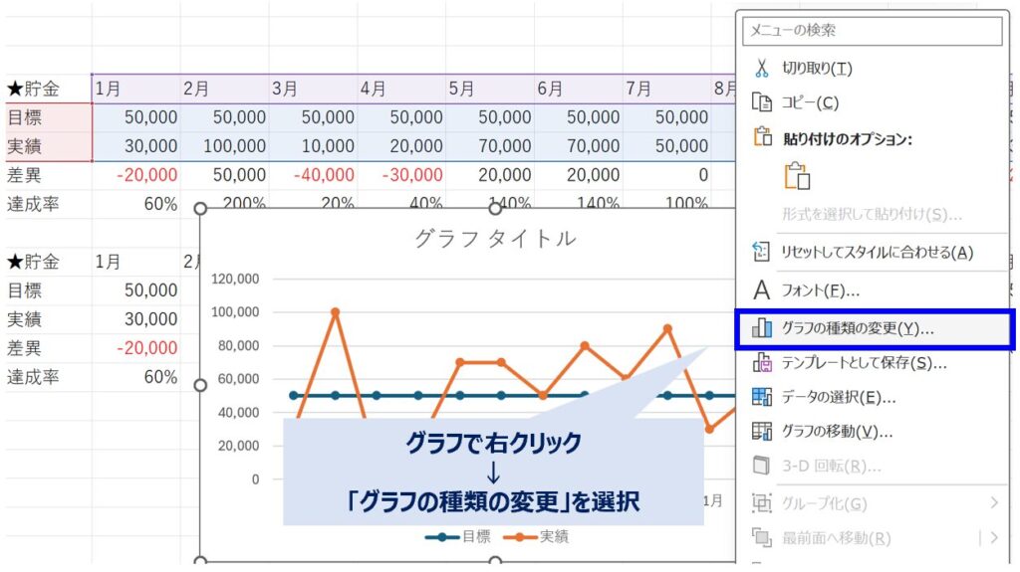The image size is (1020, 572).
Task: Select リセットしてスタイルに合わせる(A) menu entry
Action: 877,253
